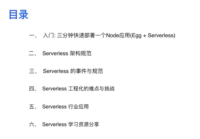Click the words 学习资源分享 in item six
Image resolution: width=200 pixels, height=139 pixels.
(x=84, y=124)
